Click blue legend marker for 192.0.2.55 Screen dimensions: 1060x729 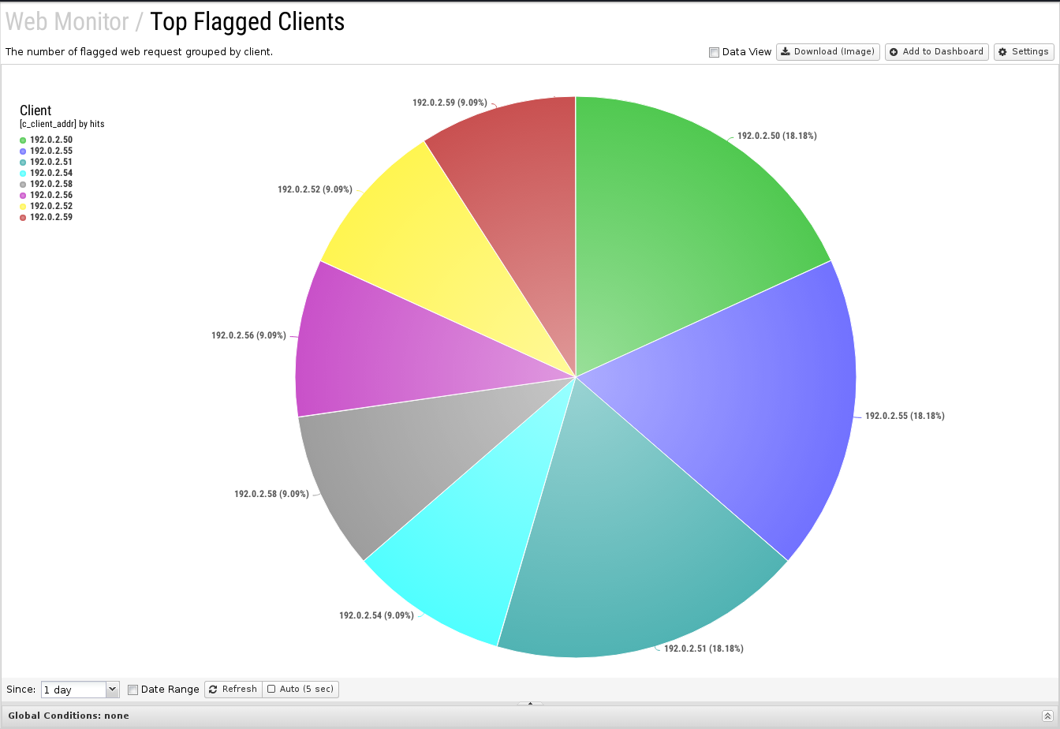tap(23, 151)
